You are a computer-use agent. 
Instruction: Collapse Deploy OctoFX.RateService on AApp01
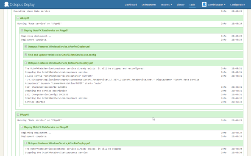click(22, 31)
